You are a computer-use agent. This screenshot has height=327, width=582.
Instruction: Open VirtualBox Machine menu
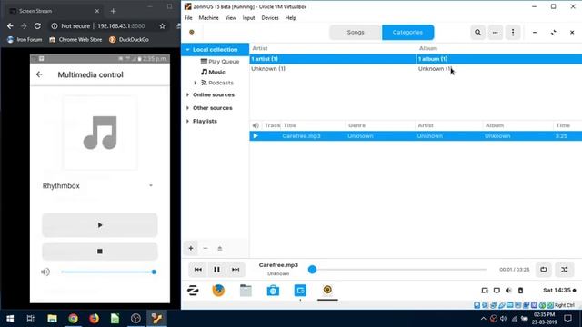tap(208, 18)
